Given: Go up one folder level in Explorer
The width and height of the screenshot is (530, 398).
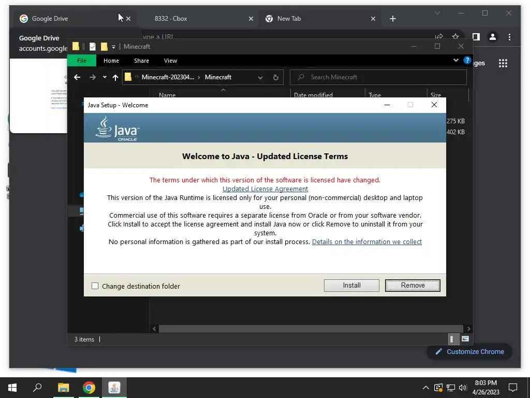Looking at the screenshot, I should click(x=115, y=78).
